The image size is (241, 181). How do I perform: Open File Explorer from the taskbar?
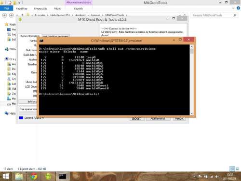pos(19,177)
